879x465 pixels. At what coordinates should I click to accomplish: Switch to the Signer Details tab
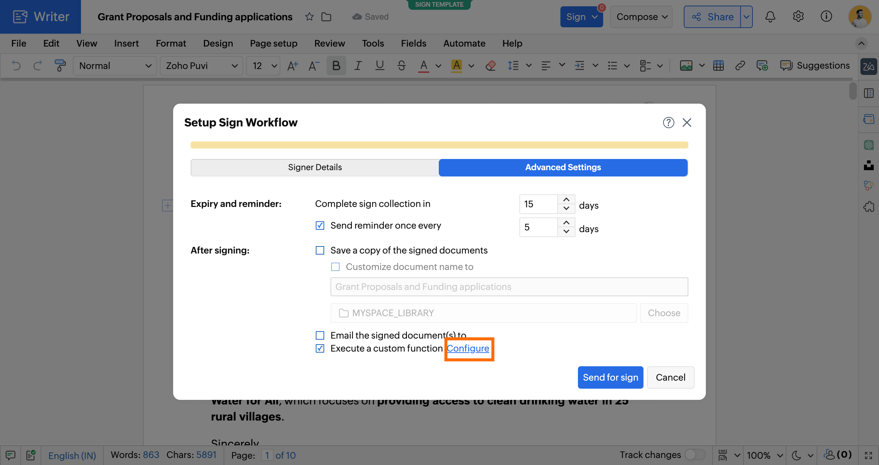(x=314, y=167)
